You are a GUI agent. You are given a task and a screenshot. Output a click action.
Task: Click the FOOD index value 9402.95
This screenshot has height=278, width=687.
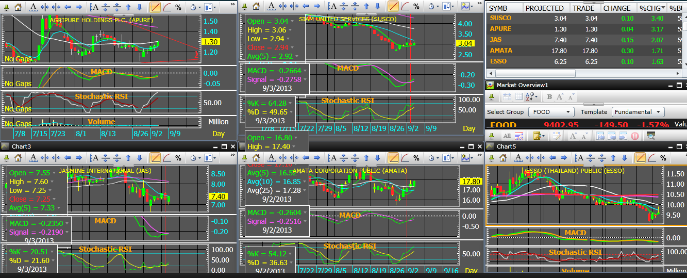(561, 125)
